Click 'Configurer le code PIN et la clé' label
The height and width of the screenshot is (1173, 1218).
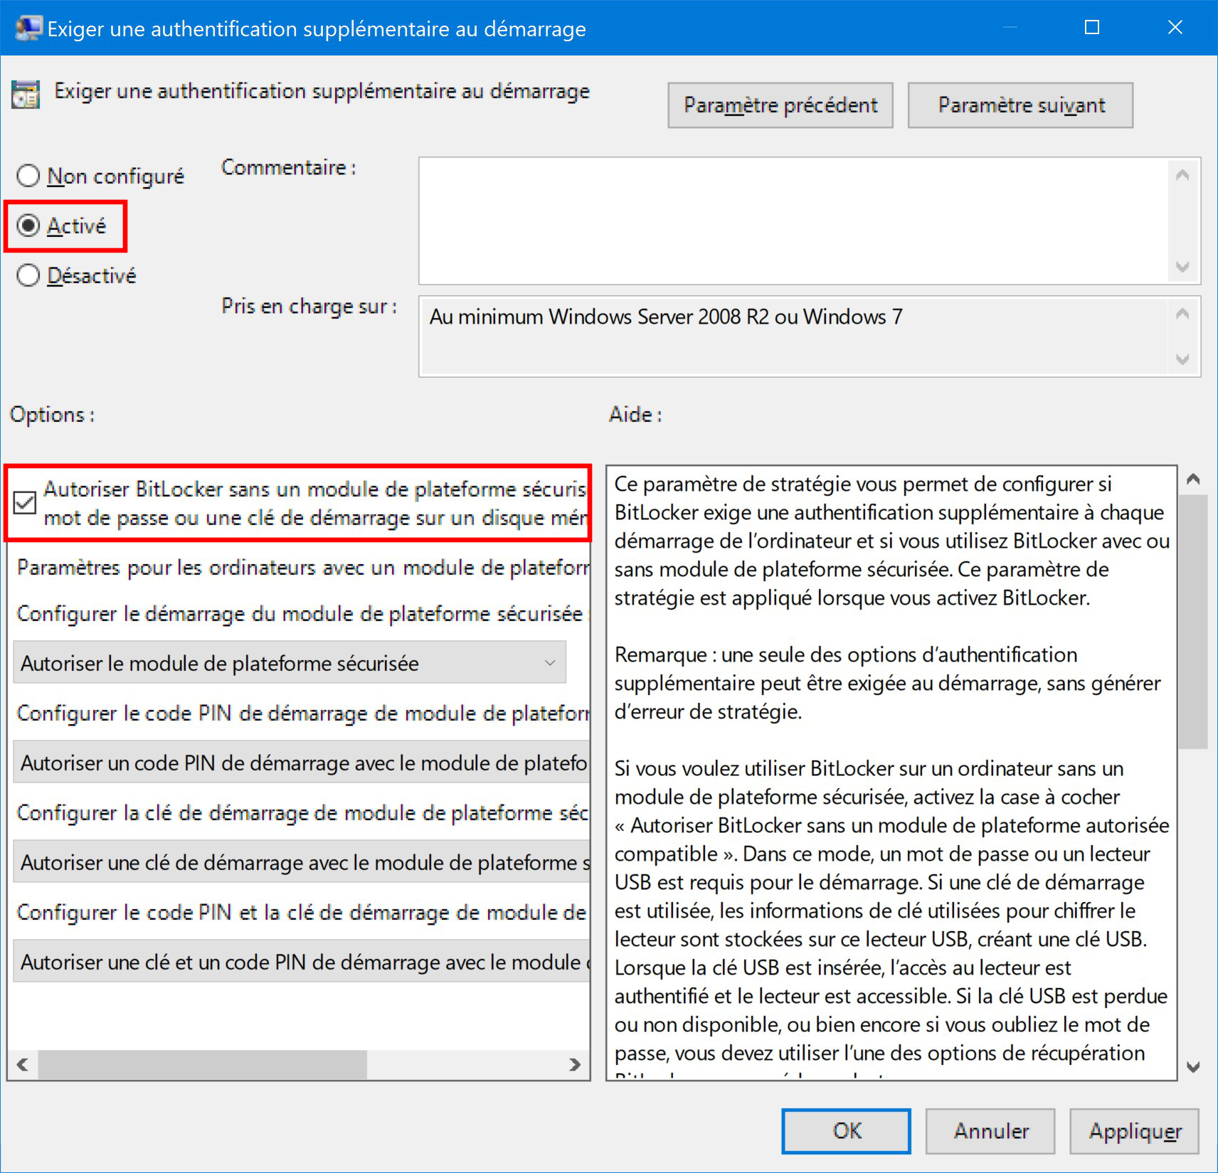click(x=303, y=913)
